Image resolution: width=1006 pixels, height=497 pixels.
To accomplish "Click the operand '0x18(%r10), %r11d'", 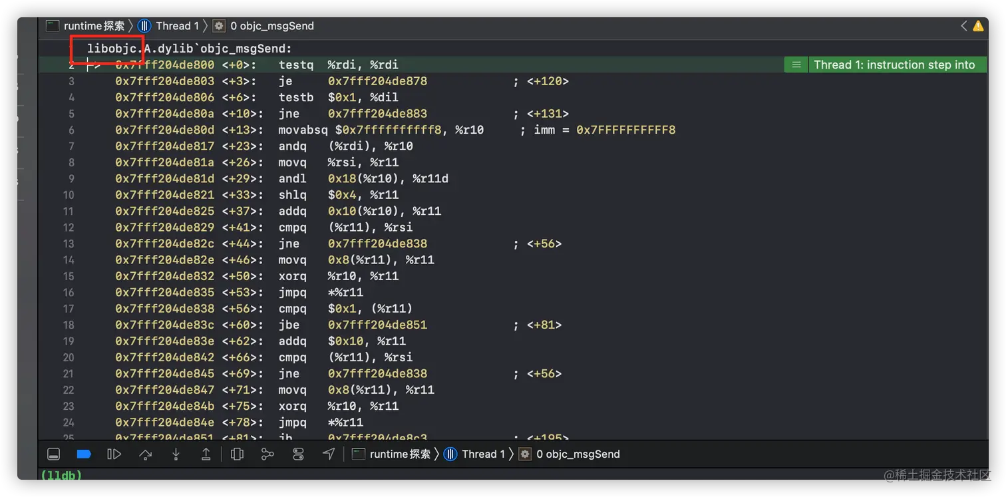I will click(x=389, y=178).
